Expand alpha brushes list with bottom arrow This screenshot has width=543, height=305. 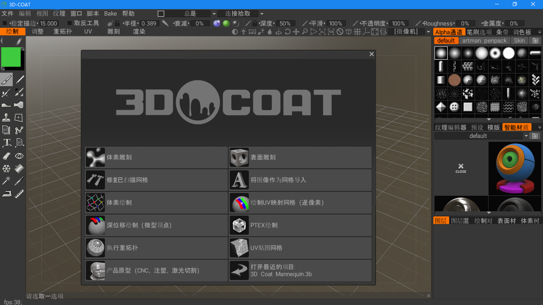click(x=489, y=119)
